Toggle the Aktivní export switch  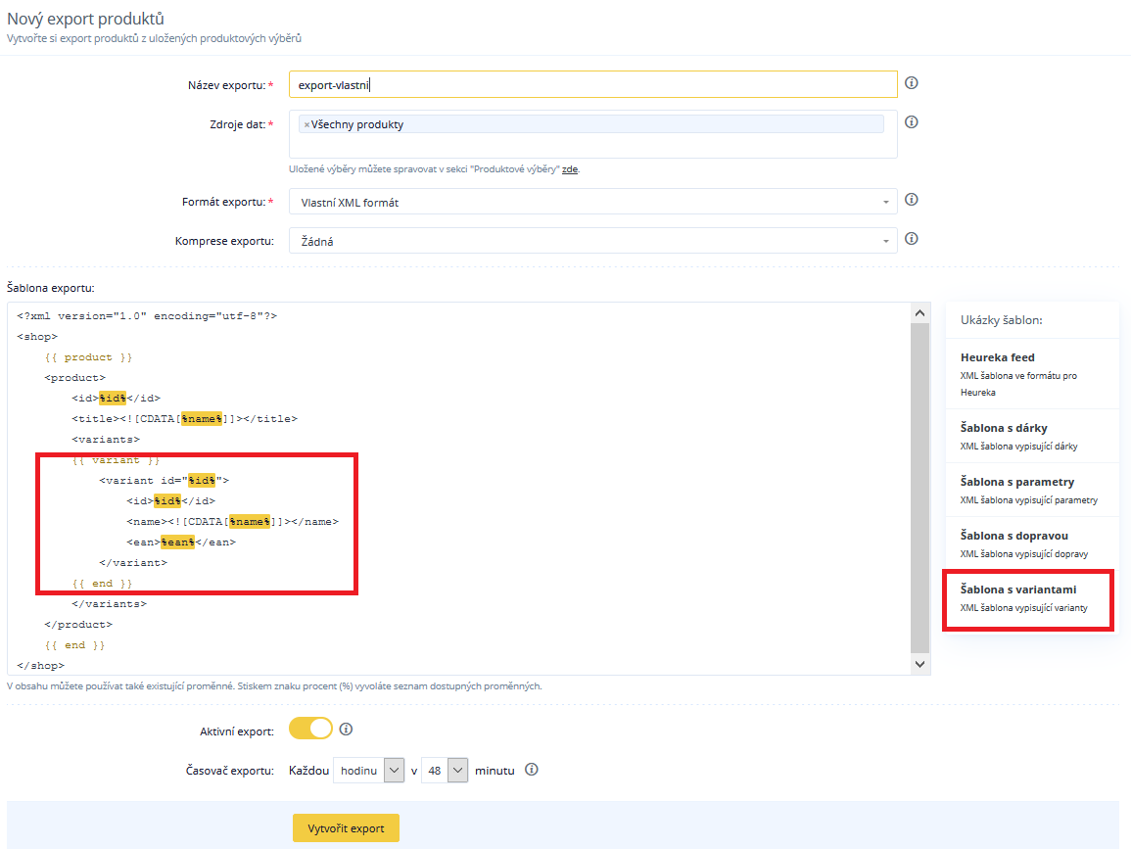[310, 730]
